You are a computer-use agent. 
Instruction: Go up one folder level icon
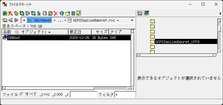click(5, 20)
